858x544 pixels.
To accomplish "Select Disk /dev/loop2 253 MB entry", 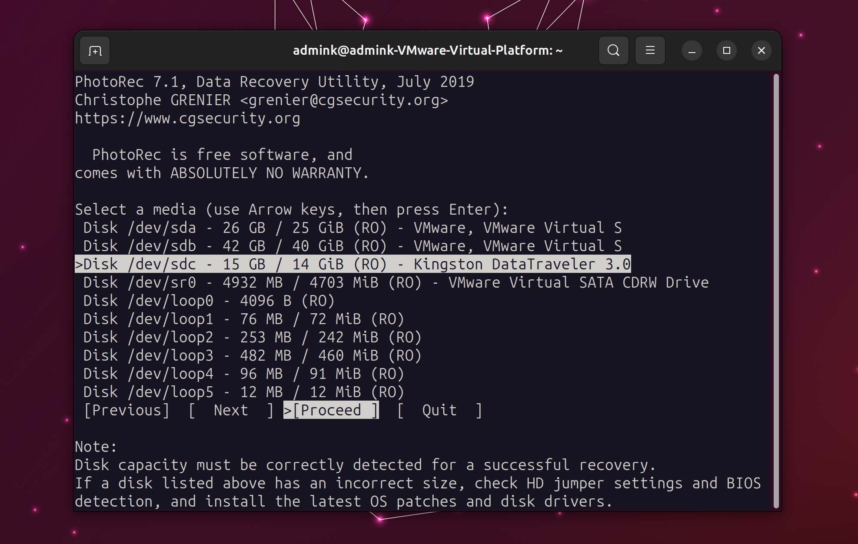I will coord(253,337).
